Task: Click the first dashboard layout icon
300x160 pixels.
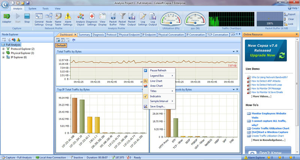Action: pos(58,40)
